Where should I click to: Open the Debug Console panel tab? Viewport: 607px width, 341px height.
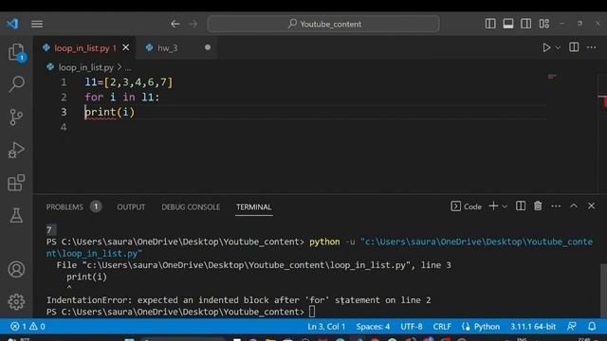191,207
